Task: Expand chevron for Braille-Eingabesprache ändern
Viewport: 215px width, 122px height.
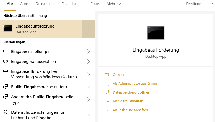Action: (x=88, y=87)
